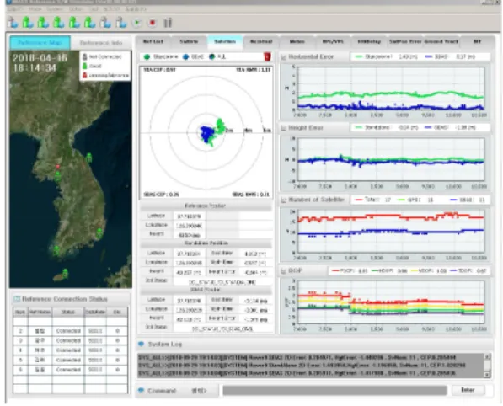This screenshot has width=503, height=406.
Task: Click the Horizontal Error chart icon
Action: (x=284, y=57)
